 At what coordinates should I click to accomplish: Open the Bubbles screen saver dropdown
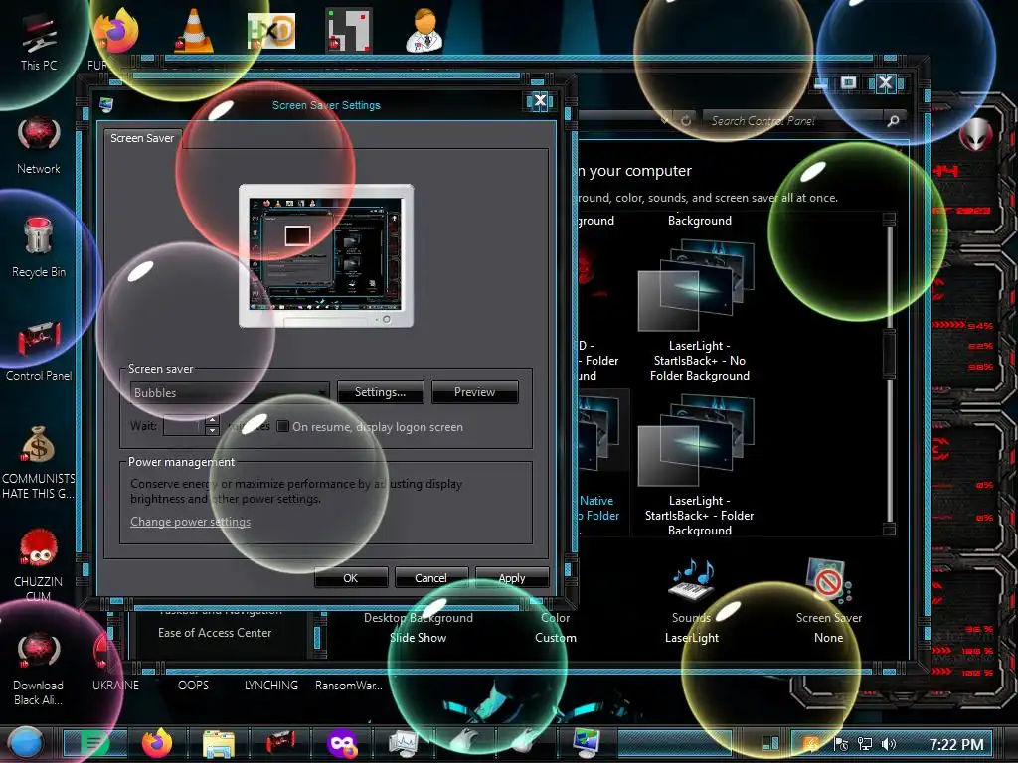pyautogui.click(x=230, y=392)
